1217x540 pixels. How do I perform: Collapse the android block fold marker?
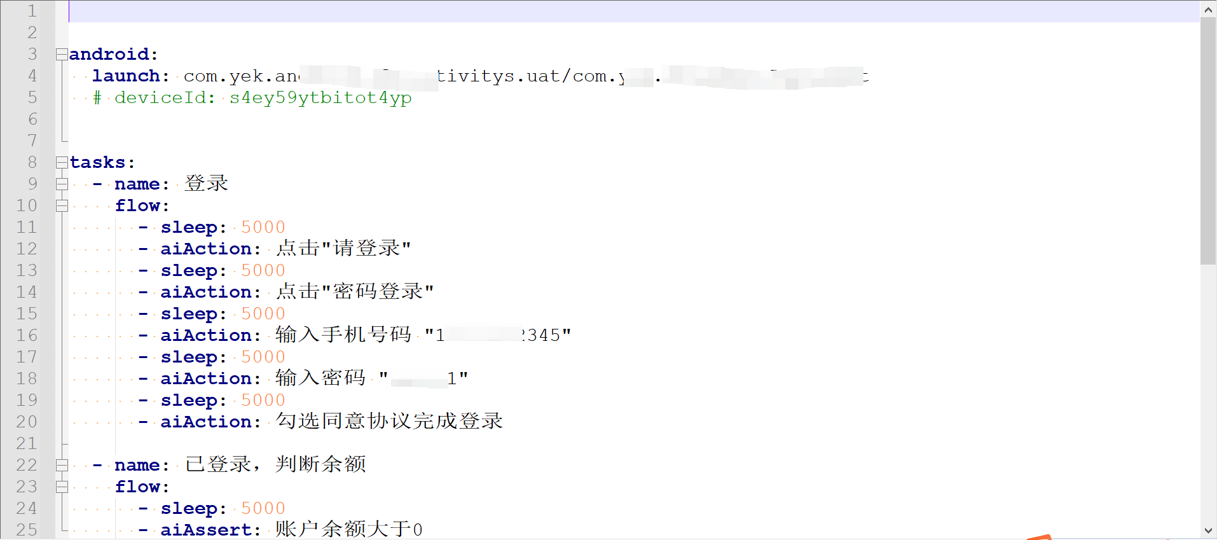62,55
